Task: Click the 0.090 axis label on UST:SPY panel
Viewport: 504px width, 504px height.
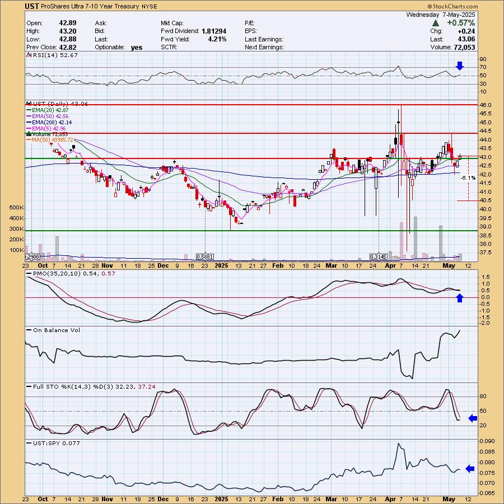Action: click(x=487, y=441)
